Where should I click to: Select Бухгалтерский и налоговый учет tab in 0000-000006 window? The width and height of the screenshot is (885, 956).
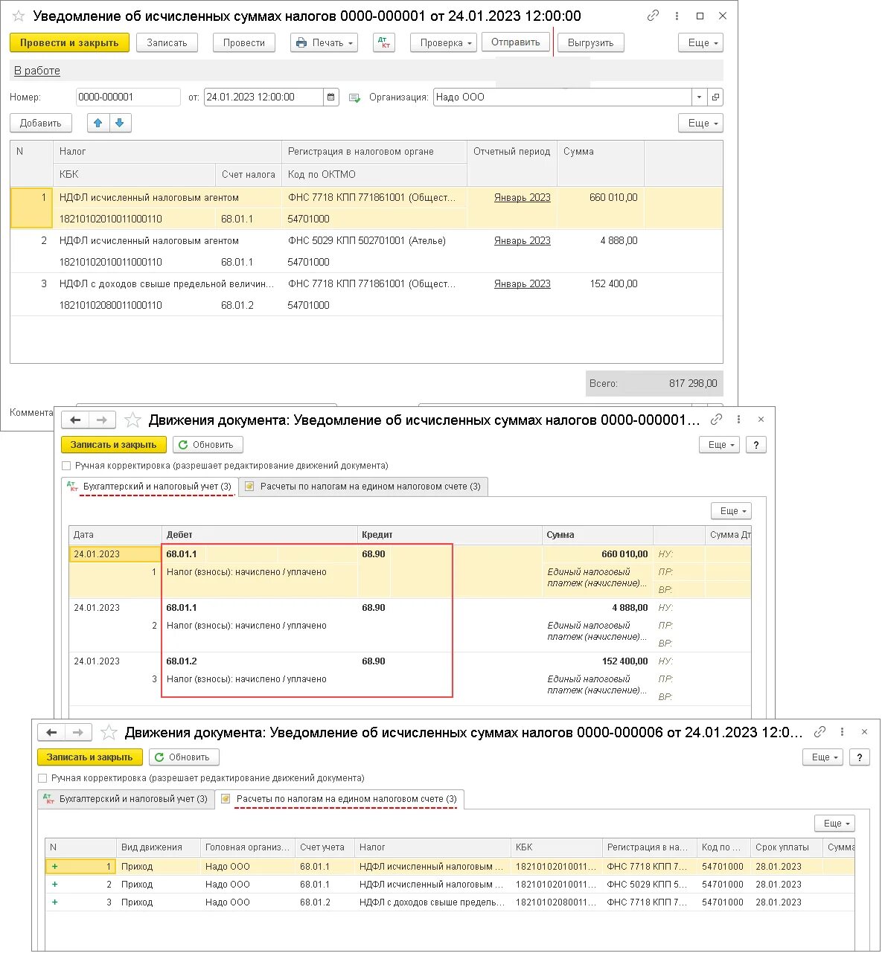tap(126, 799)
